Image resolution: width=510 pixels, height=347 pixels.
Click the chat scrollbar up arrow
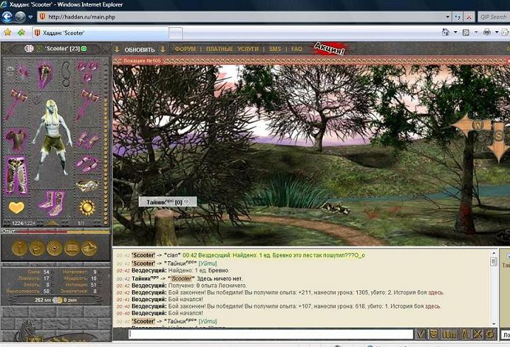494,253
